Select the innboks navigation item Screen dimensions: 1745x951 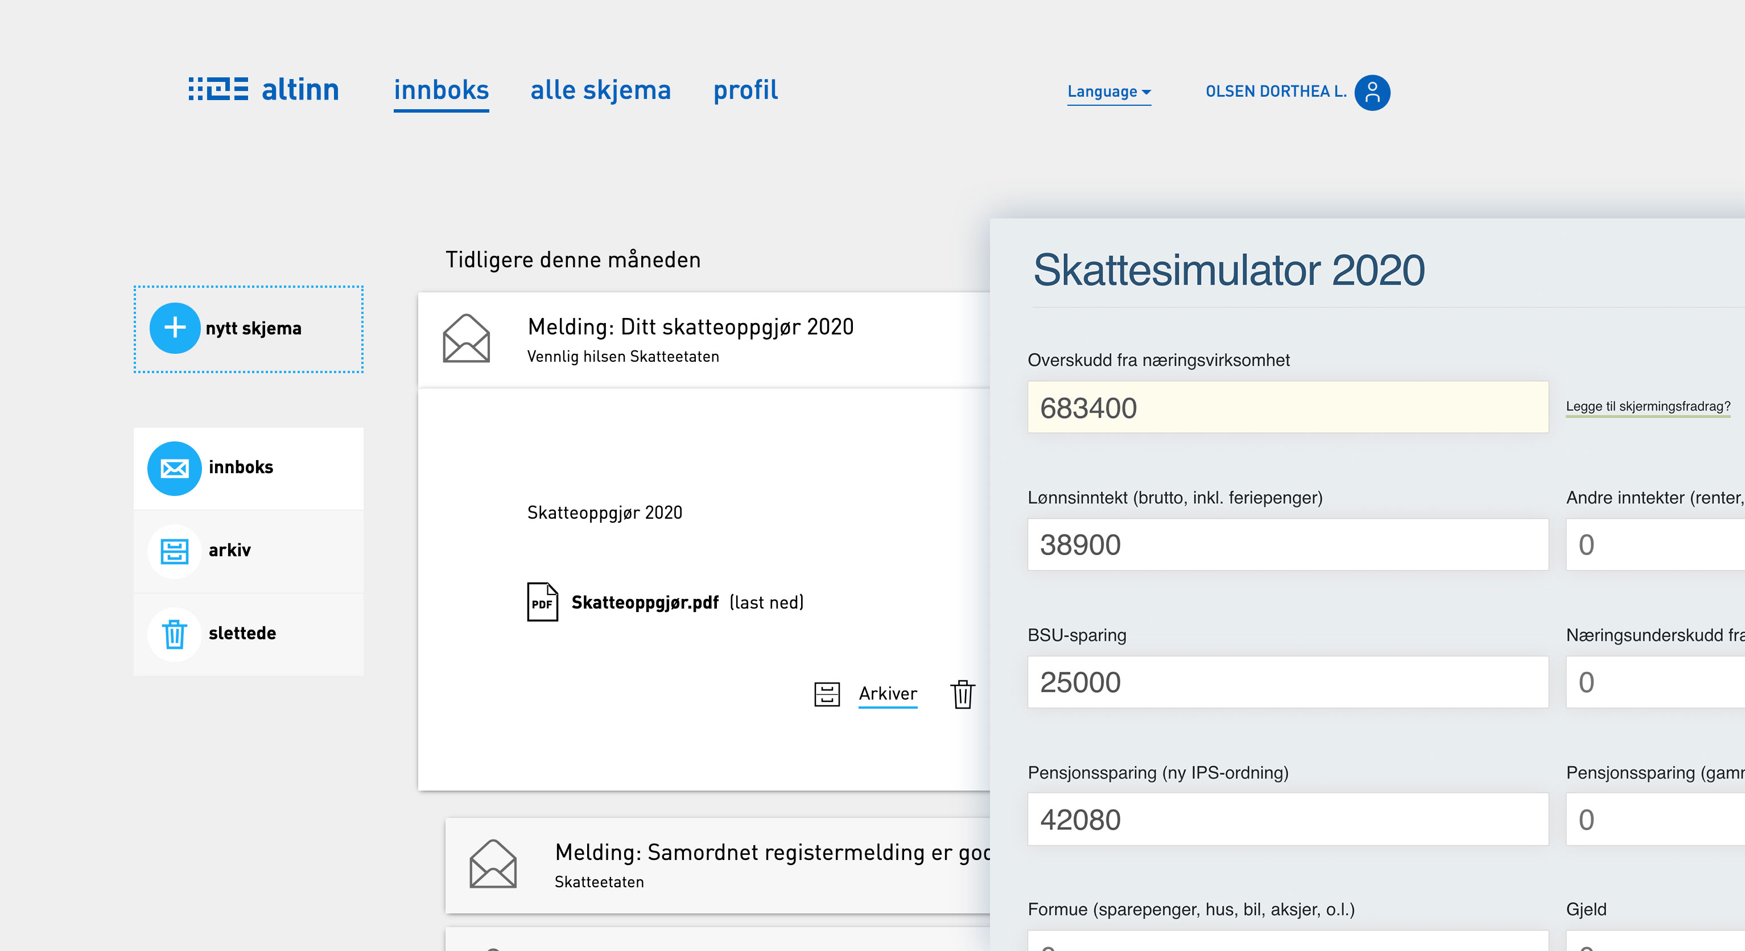441,90
